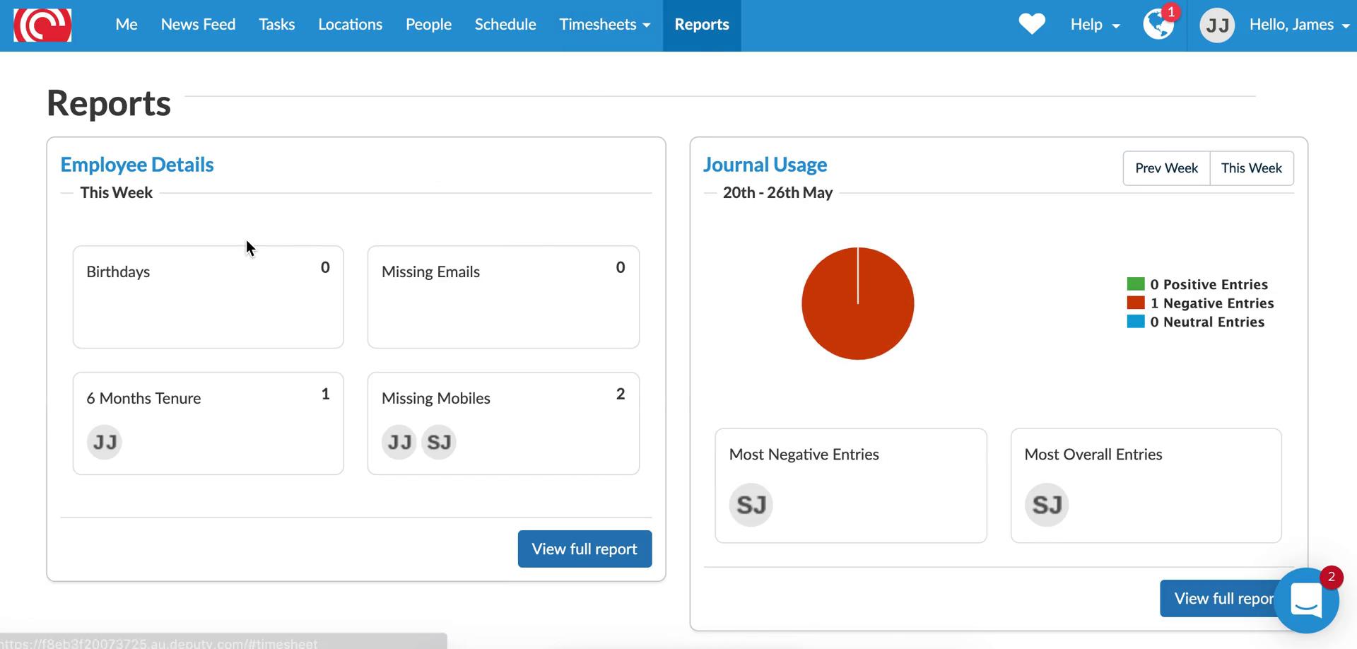The height and width of the screenshot is (649, 1357).
Task: Click the green Positive Entries swatch
Action: point(1136,284)
